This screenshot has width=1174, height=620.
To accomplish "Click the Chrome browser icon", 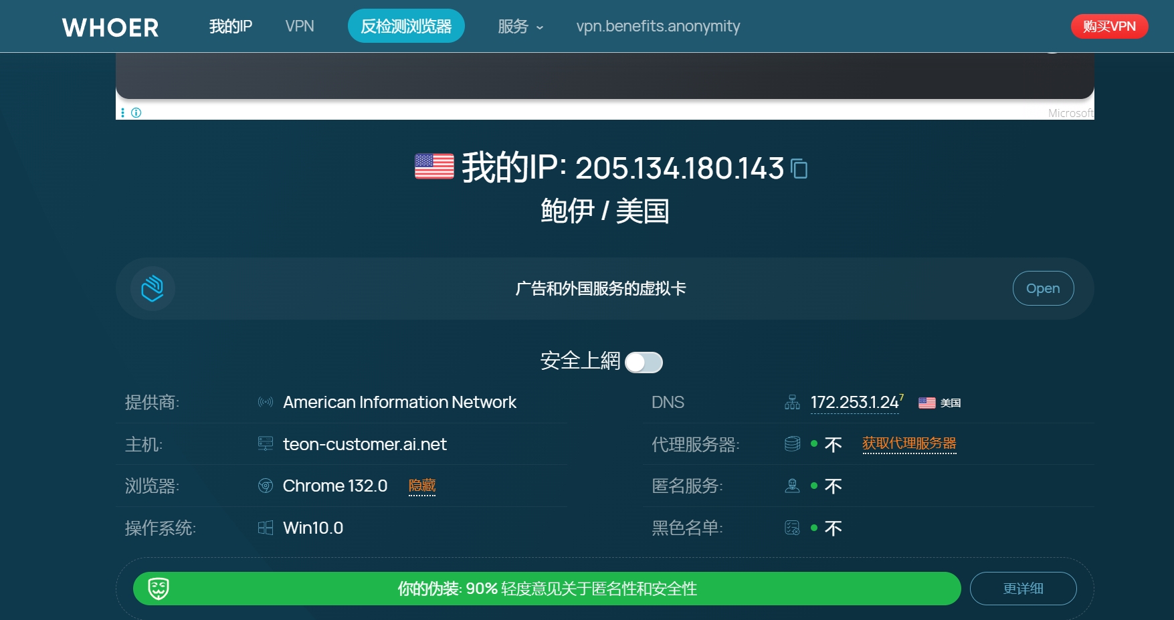I will coord(266,486).
